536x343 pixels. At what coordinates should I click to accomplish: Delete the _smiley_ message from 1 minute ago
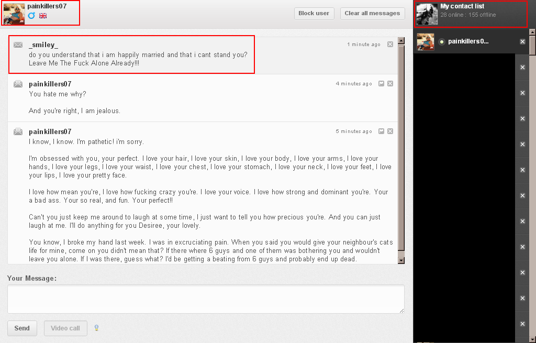pyautogui.click(x=390, y=45)
